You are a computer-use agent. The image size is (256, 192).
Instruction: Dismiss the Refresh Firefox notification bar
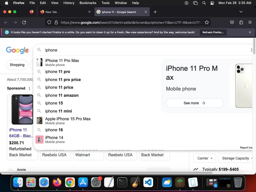[x=250, y=32]
